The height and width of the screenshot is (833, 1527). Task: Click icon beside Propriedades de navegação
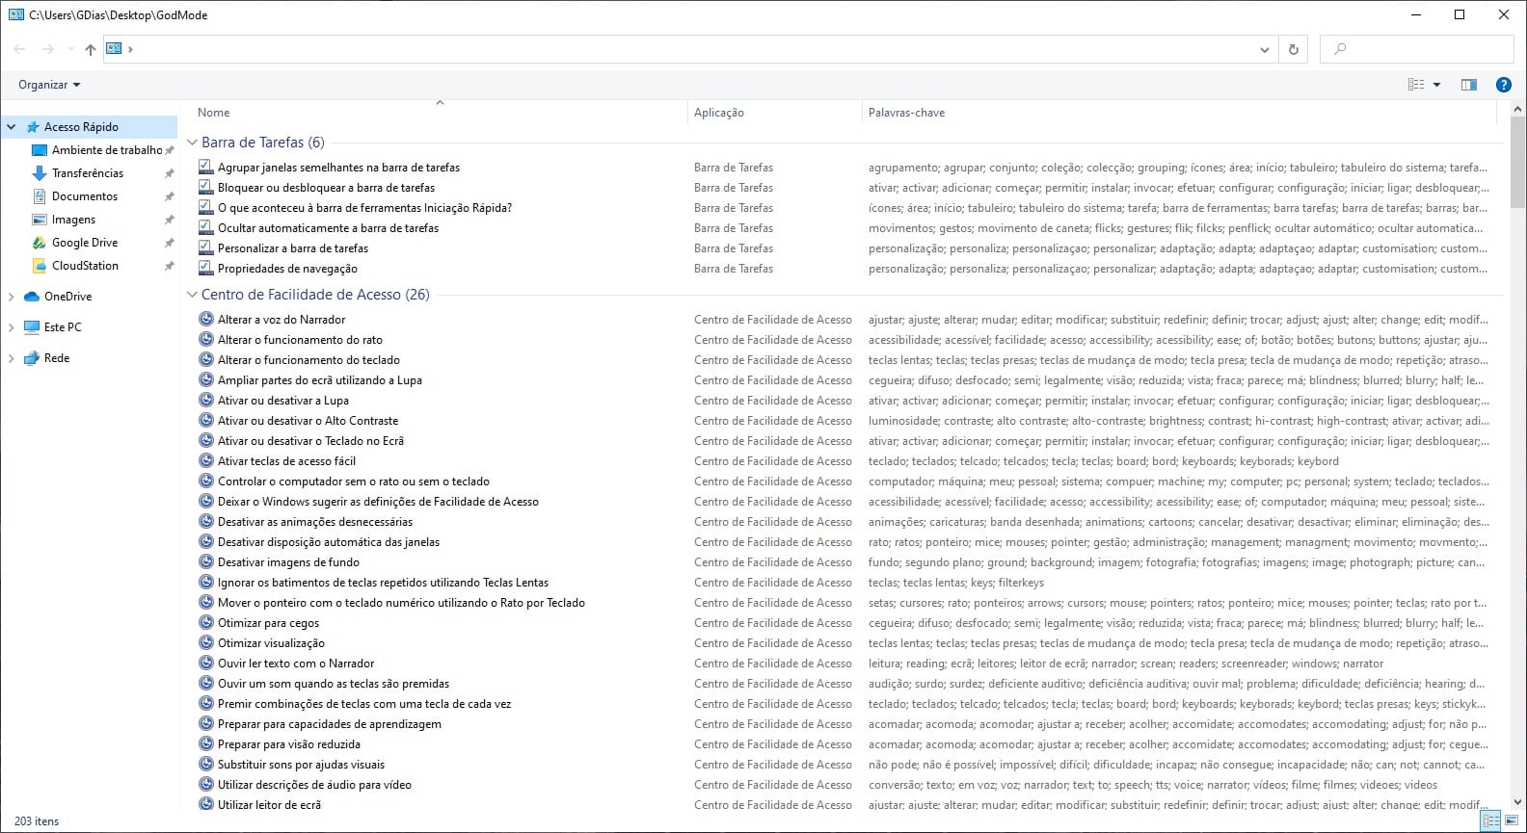tap(205, 268)
